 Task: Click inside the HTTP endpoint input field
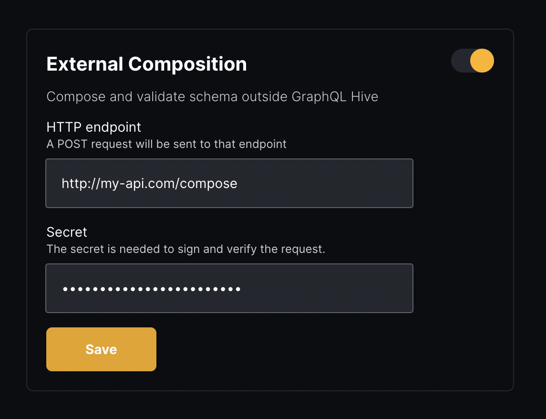(x=229, y=183)
